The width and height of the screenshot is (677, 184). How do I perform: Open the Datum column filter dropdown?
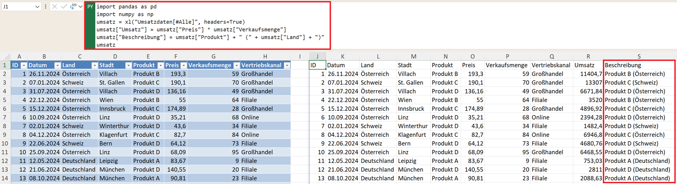pyautogui.click(x=57, y=66)
